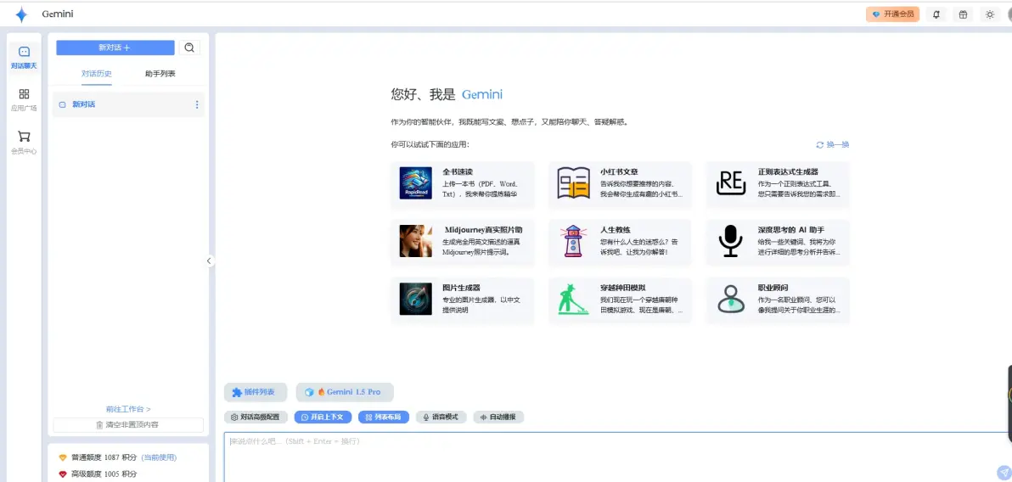Click the 穿越种田模拟 farmer icon
This screenshot has height=482, width=1012.
(x=574, y=299)
